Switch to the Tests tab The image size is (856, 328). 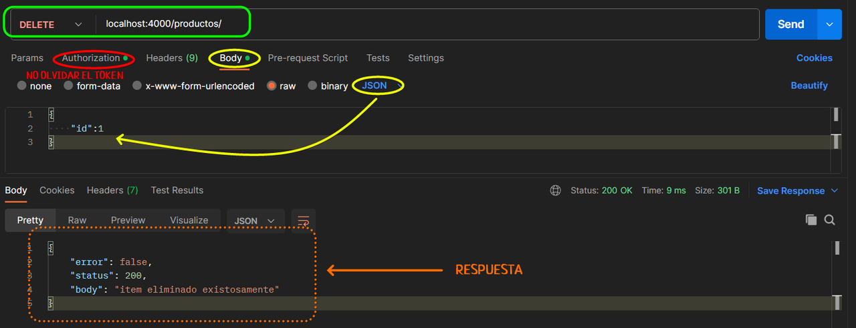pyautogui.click(x=378, y=58)
